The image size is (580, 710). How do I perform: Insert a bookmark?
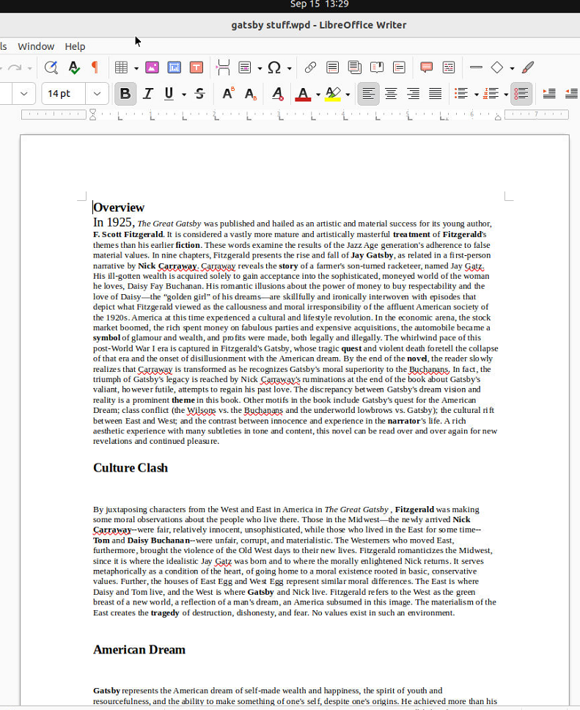[377, 67]
